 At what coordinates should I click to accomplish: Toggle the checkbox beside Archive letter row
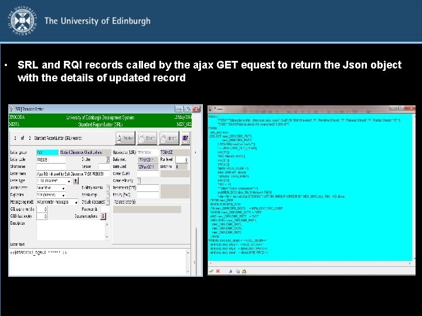[x=108, y=188]
